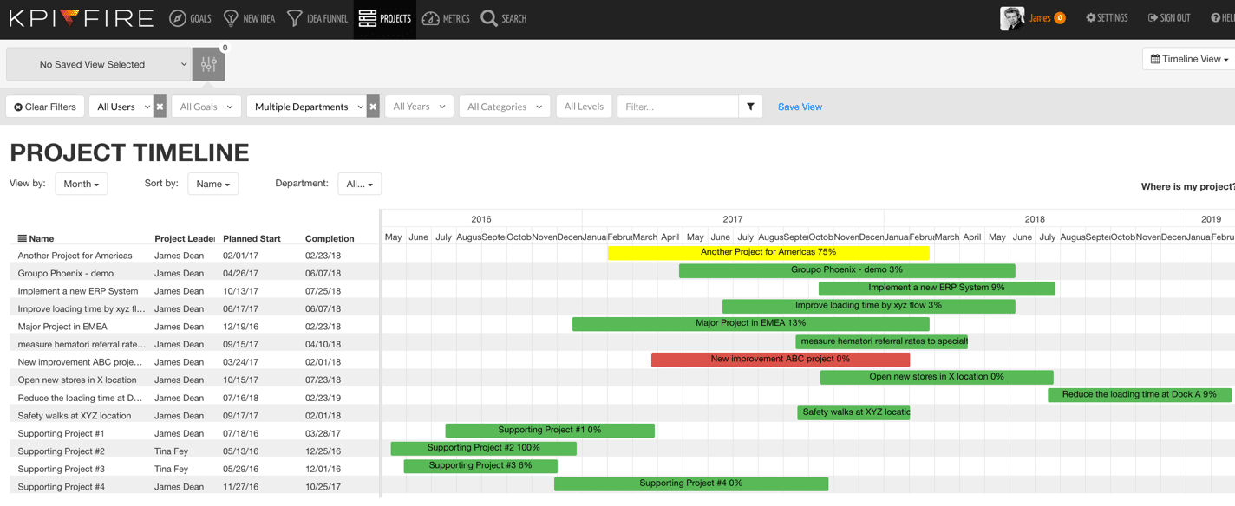The image size is (1235, 506).
Task: Click the New Idea lightbulb icon
Action: coord(231,18)
